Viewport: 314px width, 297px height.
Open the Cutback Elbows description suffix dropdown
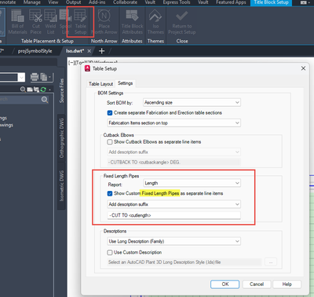point(173,152)
